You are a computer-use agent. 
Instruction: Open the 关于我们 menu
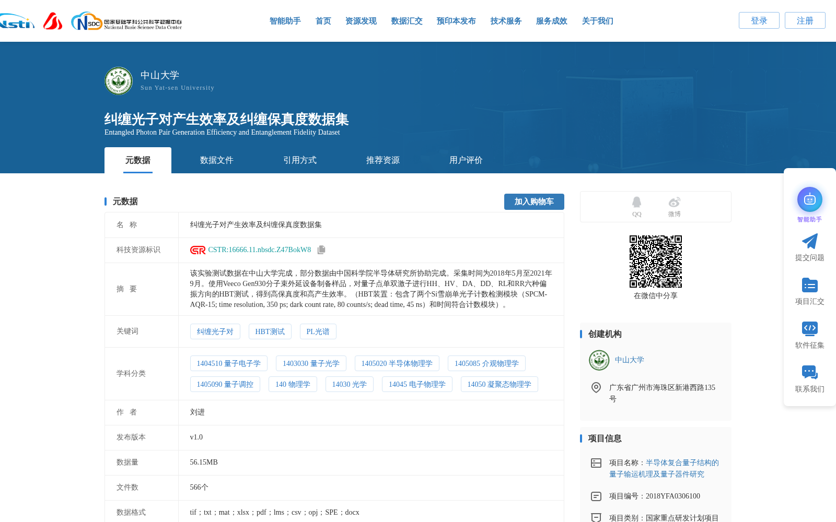pyautogui.click(x=597, y=21)
